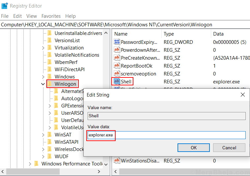Click the PasswordExpiry DWORD value icon
The height and width of the screenshot is (176, 250).
click(117, 42)
